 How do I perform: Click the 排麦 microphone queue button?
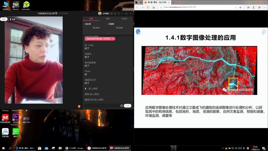pyautogui.click(x=13, y=19)
